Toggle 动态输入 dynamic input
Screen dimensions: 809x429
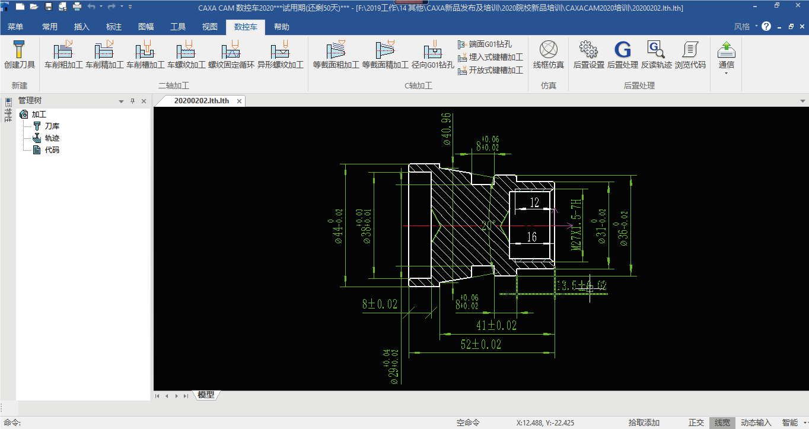(x=756, y=423)
